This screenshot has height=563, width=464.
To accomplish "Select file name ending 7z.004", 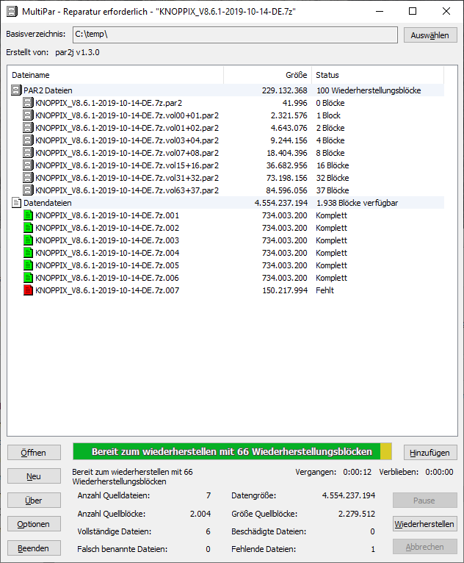I will (107, 253).
